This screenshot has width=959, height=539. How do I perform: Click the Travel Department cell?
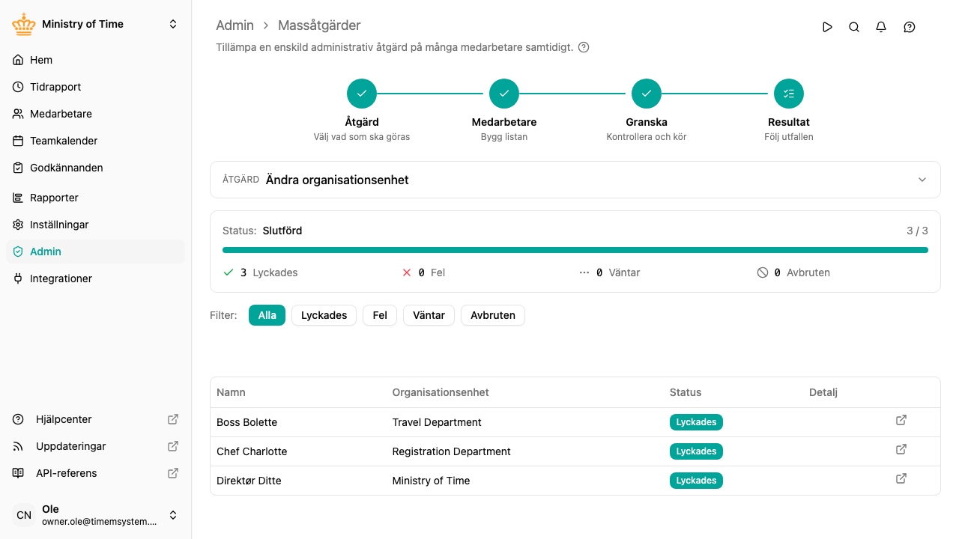click(437, 422)
